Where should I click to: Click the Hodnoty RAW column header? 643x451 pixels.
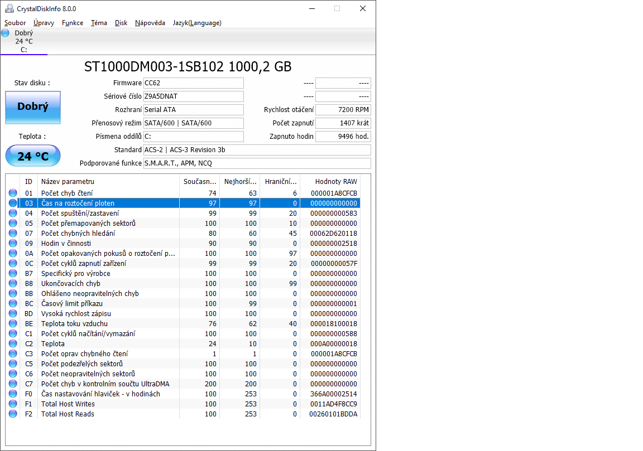click(335, 181)
